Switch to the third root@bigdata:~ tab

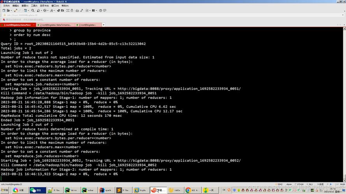click(87, 25)
